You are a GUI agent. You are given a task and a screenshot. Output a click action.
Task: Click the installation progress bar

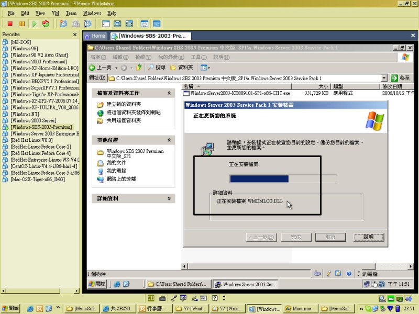tap(283, 179)
